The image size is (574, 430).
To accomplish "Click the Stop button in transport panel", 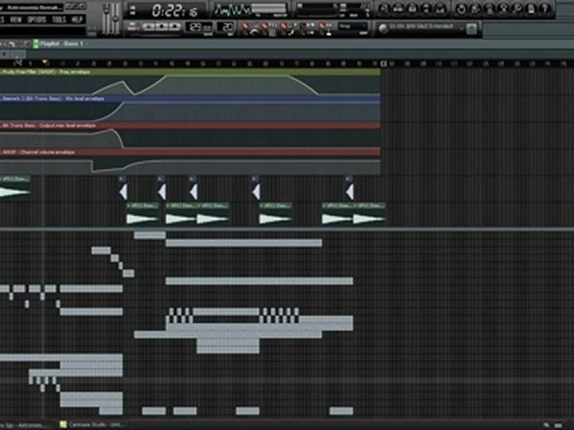I will pyautogui.click(x=162, y=27).
